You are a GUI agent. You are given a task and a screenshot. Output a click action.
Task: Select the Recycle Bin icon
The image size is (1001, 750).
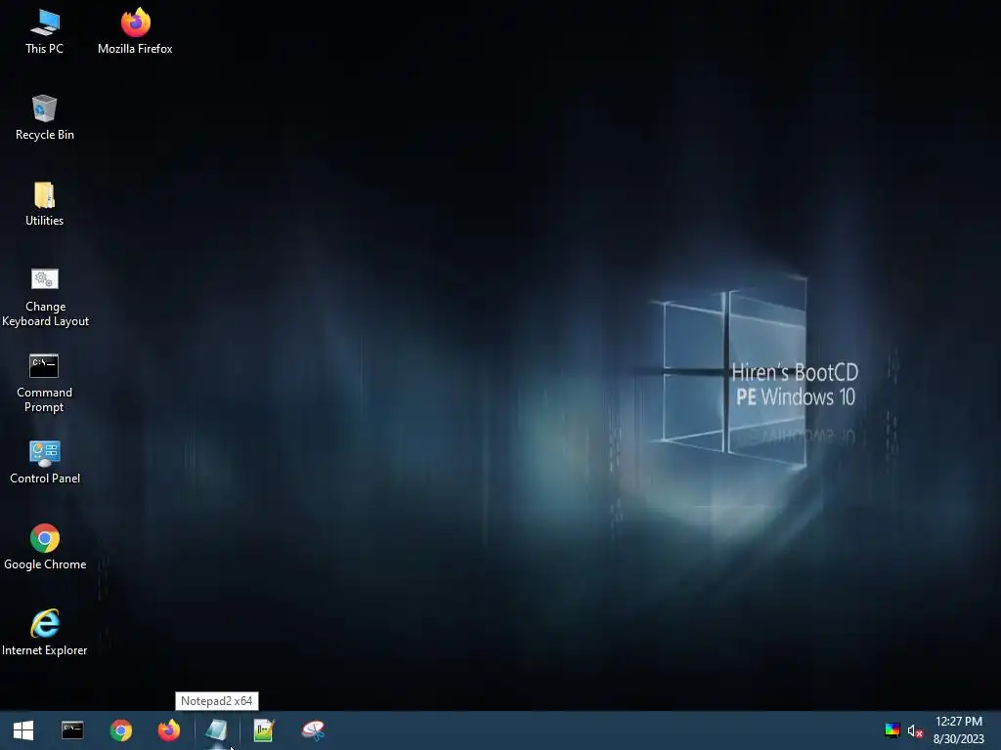[45, 118]
